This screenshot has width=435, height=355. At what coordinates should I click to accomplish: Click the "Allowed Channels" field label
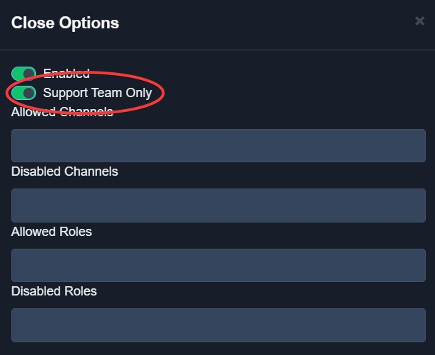click(x=62, y=112)
